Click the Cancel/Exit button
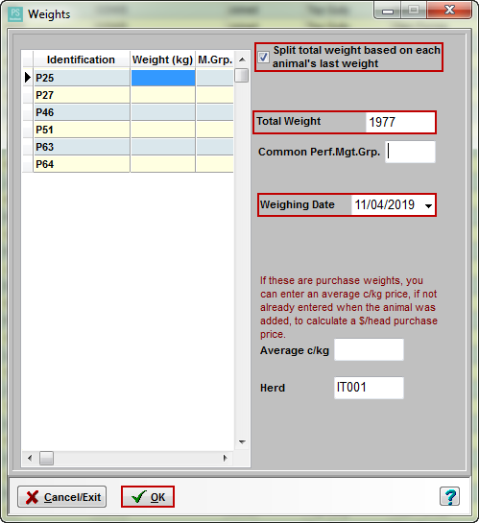479x523 pixels. coord(62,497)
